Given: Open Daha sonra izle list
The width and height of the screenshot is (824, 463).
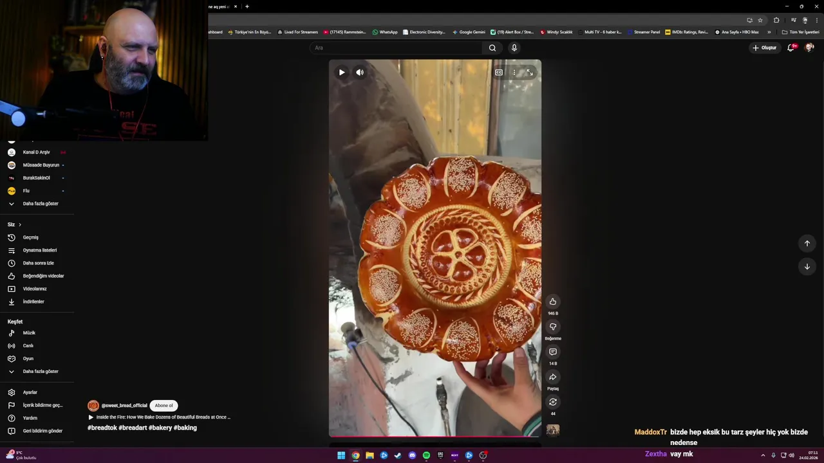Looking at the screenshot, I should [37, 263].
